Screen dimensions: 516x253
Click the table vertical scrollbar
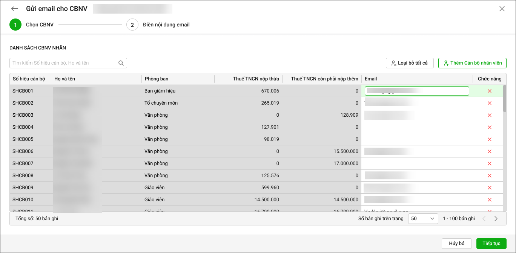505,99
